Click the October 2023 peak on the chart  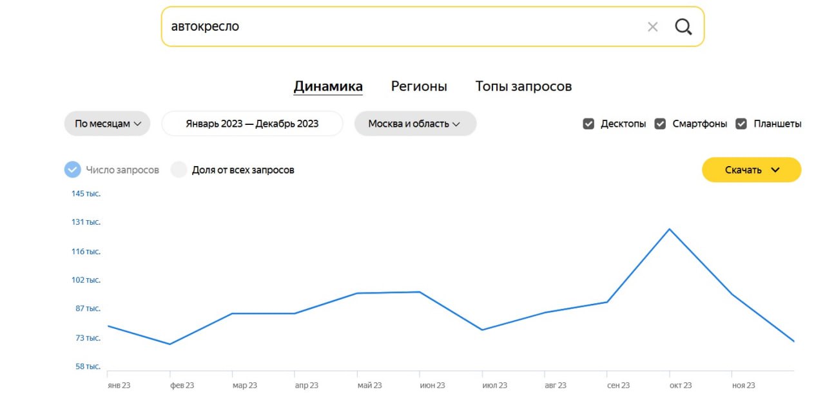pos(670,229)
